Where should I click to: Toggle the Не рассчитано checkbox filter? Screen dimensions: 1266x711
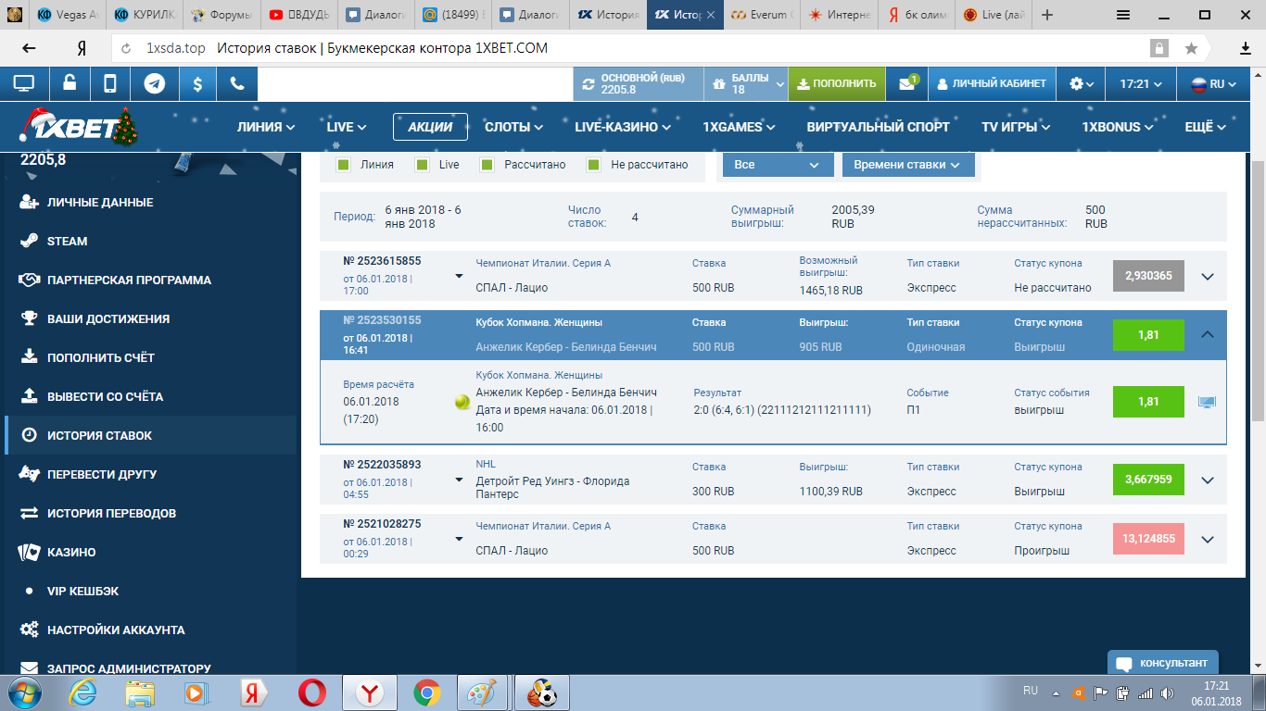(594, 165)
